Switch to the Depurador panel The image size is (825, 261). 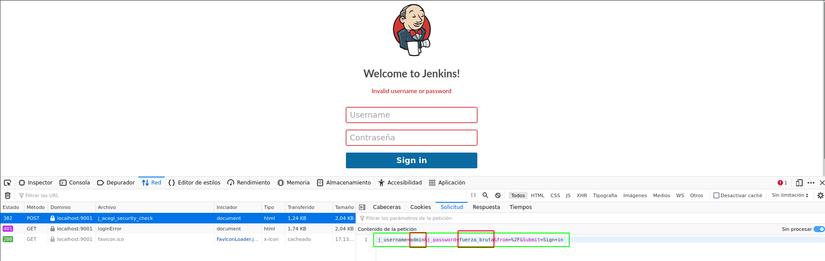tap(116, 183)
